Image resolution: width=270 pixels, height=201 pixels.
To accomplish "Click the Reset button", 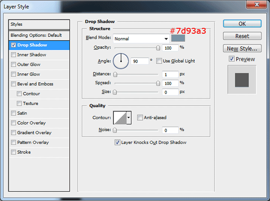I will coord(242,36).
